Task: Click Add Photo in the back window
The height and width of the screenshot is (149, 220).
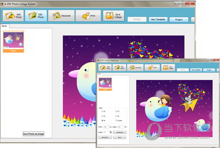Action: pyautogui.click(x=13, y=16)
